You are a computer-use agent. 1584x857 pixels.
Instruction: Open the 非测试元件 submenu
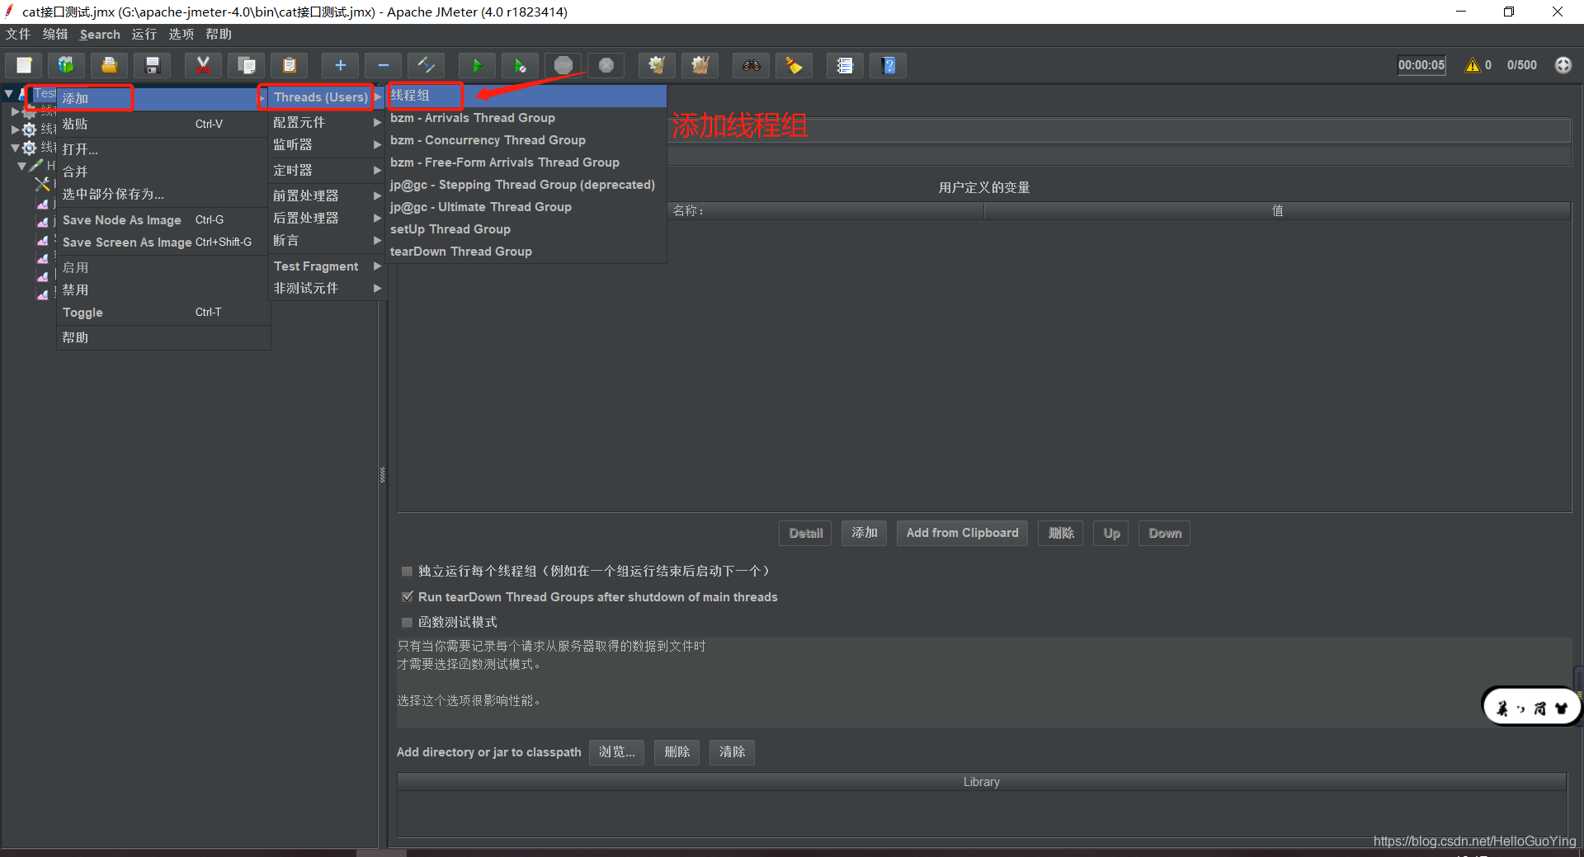[327, 288]
